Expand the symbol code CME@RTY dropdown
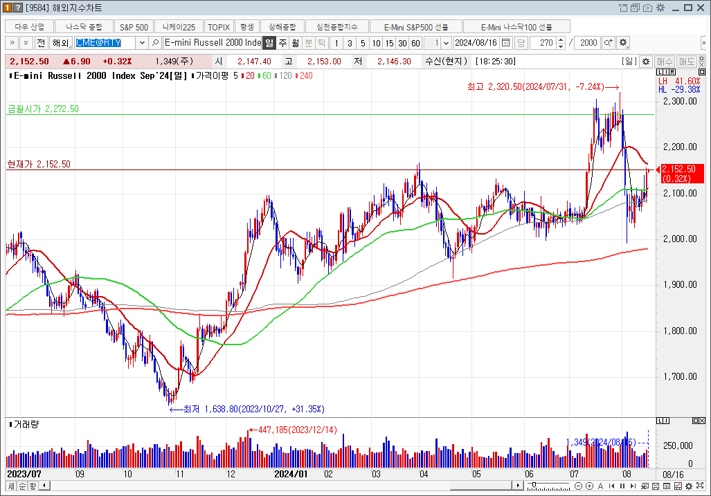Viewport: 711px width, 496px height. tap(142, 43)
